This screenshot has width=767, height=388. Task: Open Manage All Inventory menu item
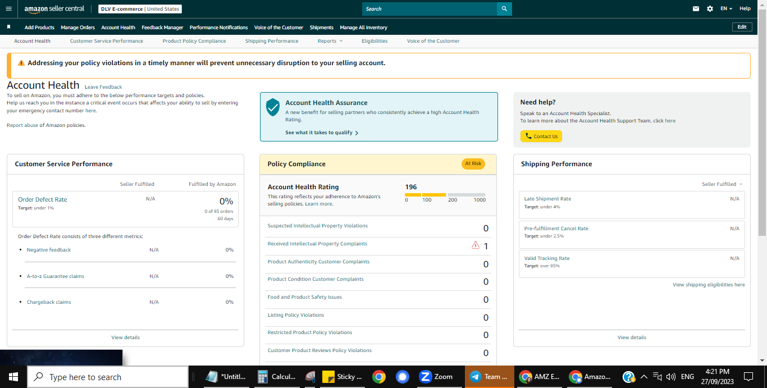(363, 28)
